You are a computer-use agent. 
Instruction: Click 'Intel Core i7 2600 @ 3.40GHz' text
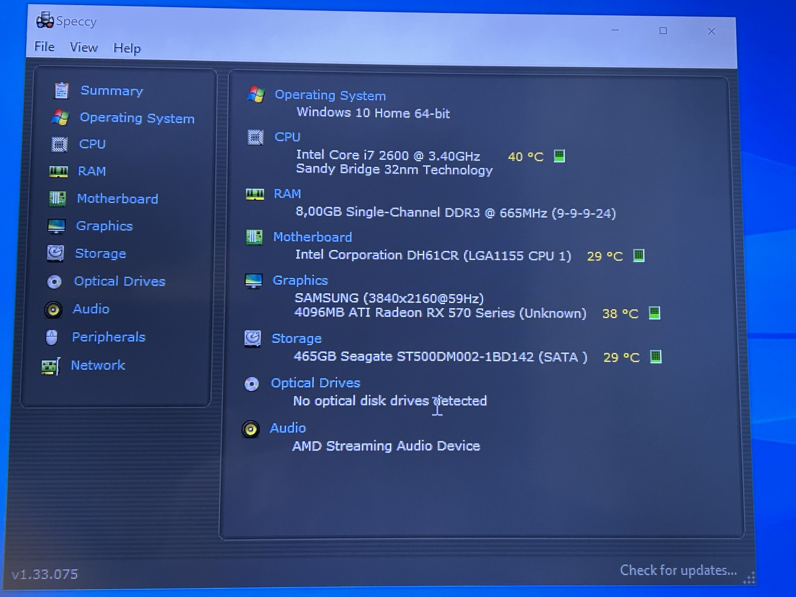click(x=388, y=155)
